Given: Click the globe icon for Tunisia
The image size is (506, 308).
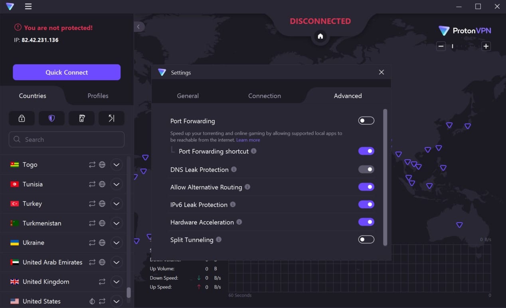Looking at the screenshot, I should coord(102,184).
